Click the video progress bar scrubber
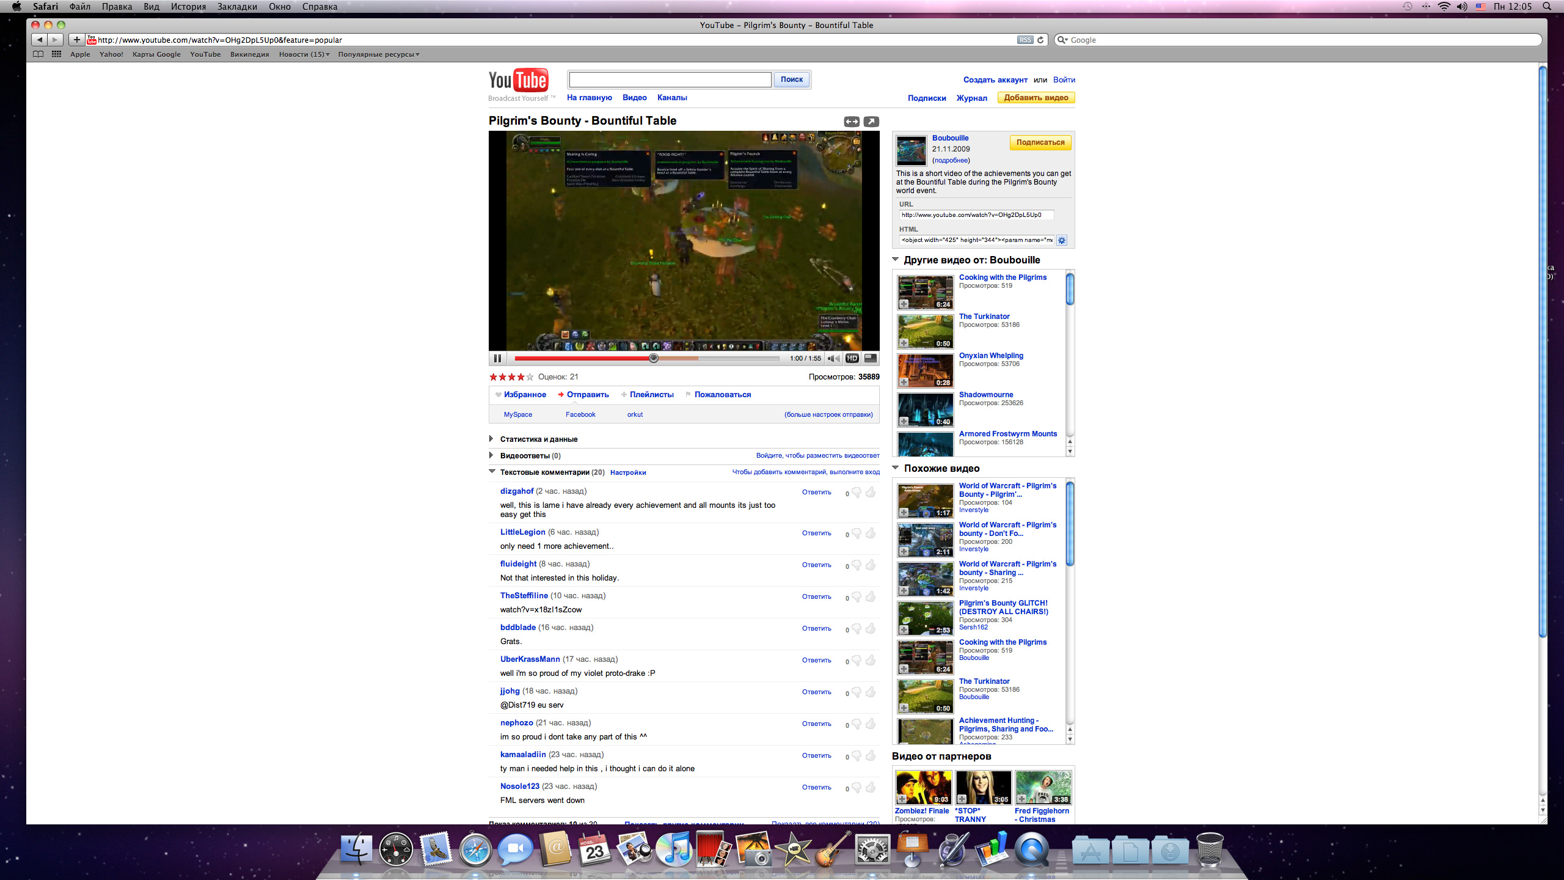1564x880 pixels. coord(654,359)
